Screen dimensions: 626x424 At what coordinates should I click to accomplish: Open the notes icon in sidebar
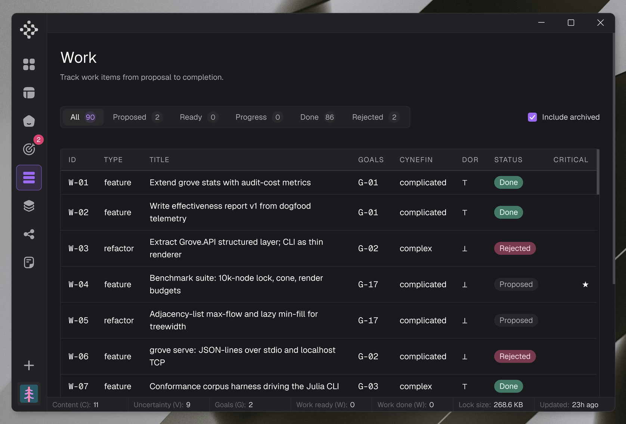[29, 262]
